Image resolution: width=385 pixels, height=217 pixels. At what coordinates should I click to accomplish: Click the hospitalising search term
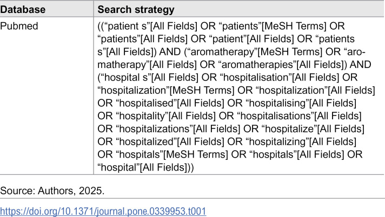click(278, 103)
